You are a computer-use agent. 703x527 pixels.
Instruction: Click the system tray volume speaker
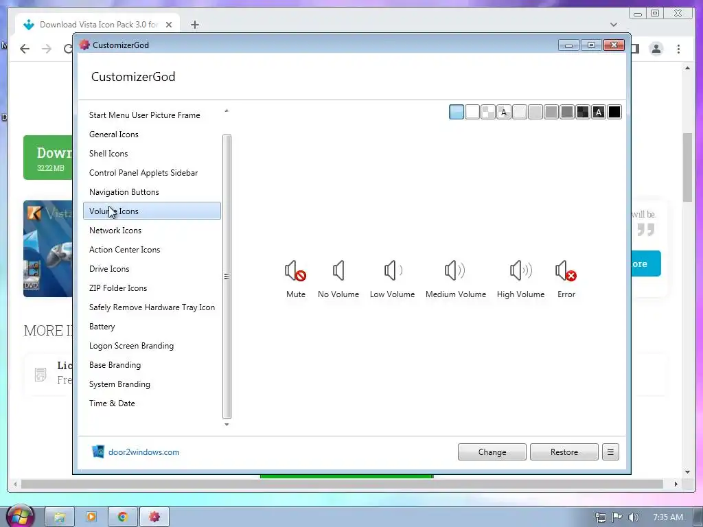point(633,517)
